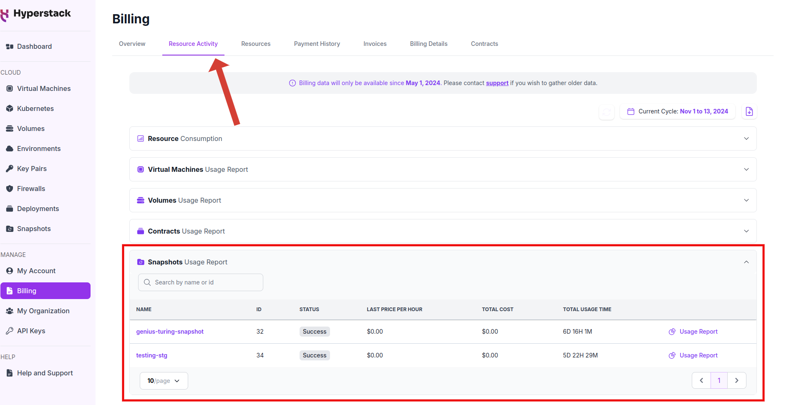789x405 pixels.
Task: Go to the previous page arrow
Action: tap(701, 380)
